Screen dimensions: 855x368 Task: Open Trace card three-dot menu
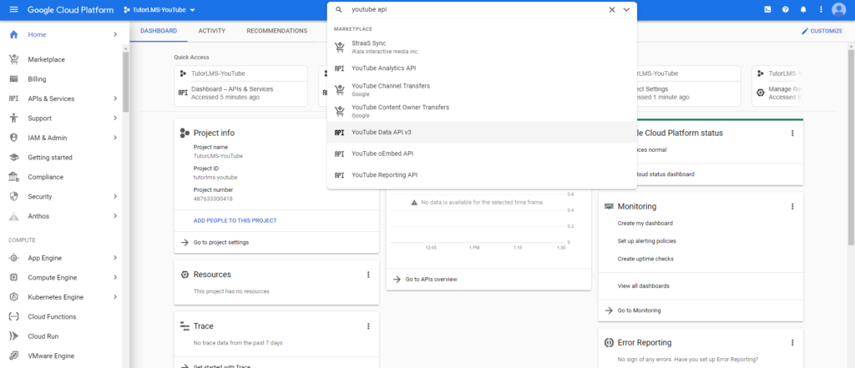pos(368,326)
